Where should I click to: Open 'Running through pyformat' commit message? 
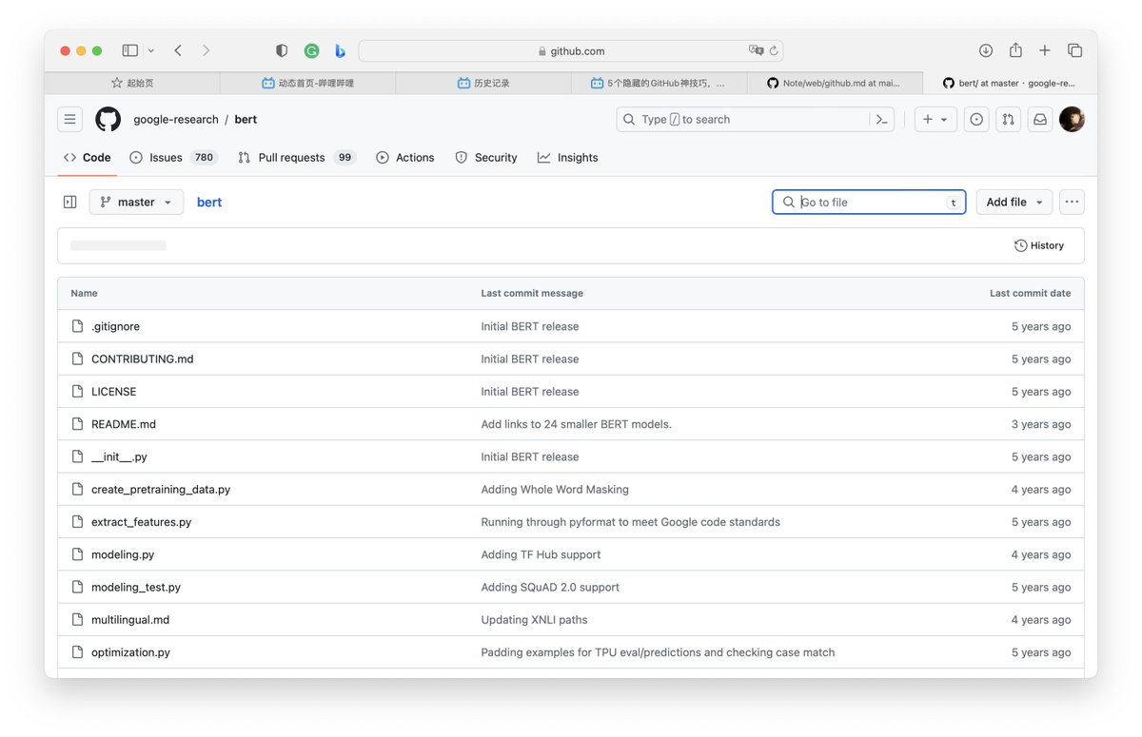point(631,522)
